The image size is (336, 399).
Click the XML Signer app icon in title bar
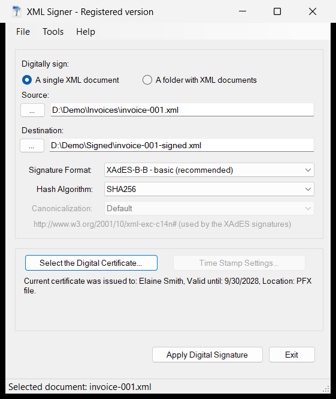tap(17, 12)
